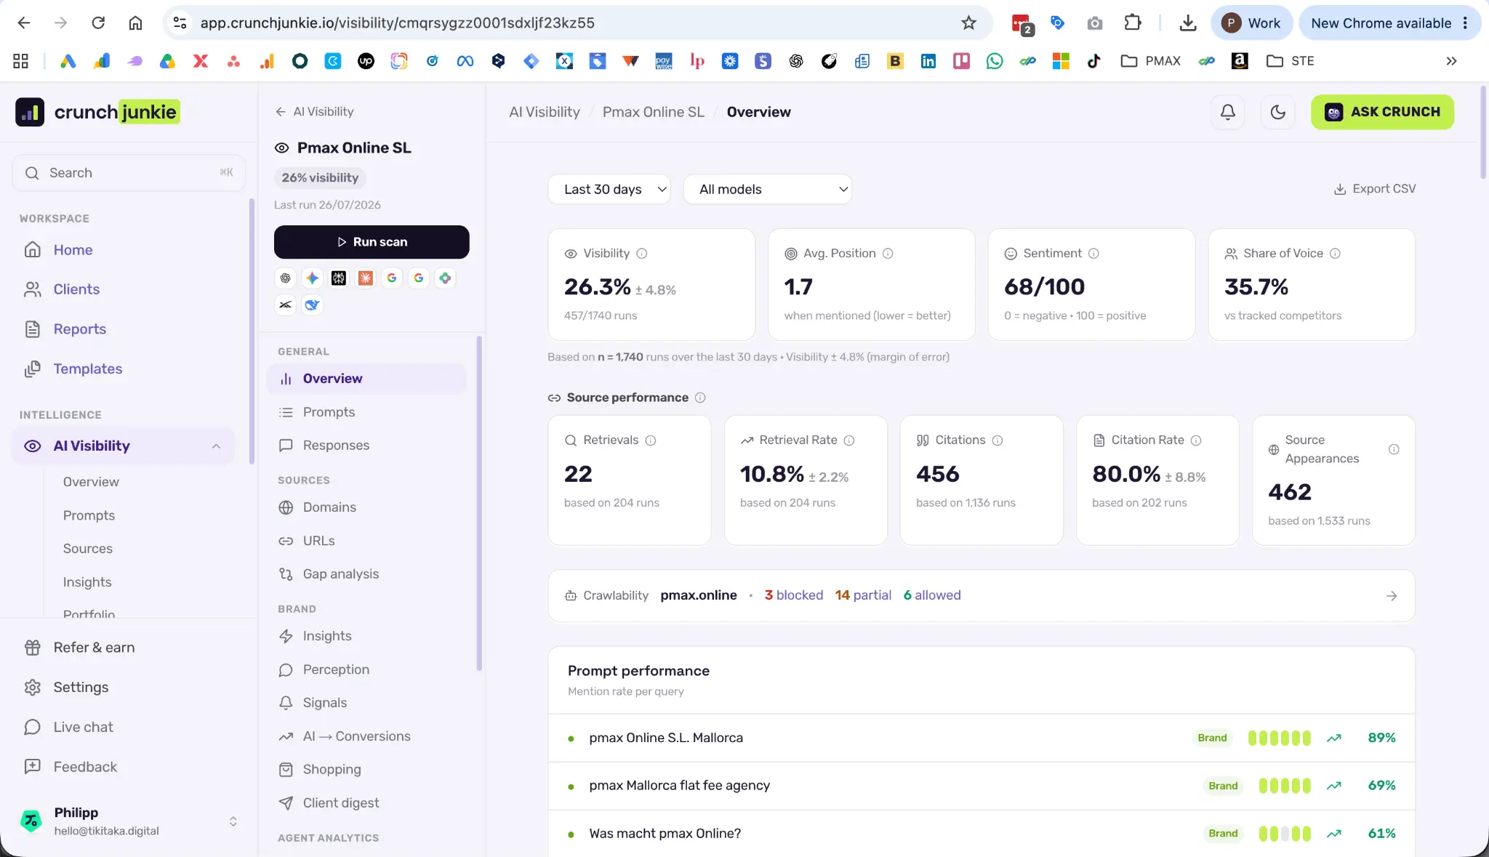Select the Perplexity model icon
1489x857 pixels.
(339, 278)
